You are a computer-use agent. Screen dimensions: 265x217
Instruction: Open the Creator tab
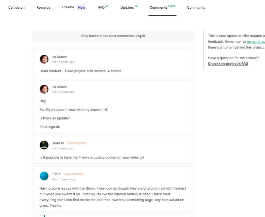click(x=68, y=7)
